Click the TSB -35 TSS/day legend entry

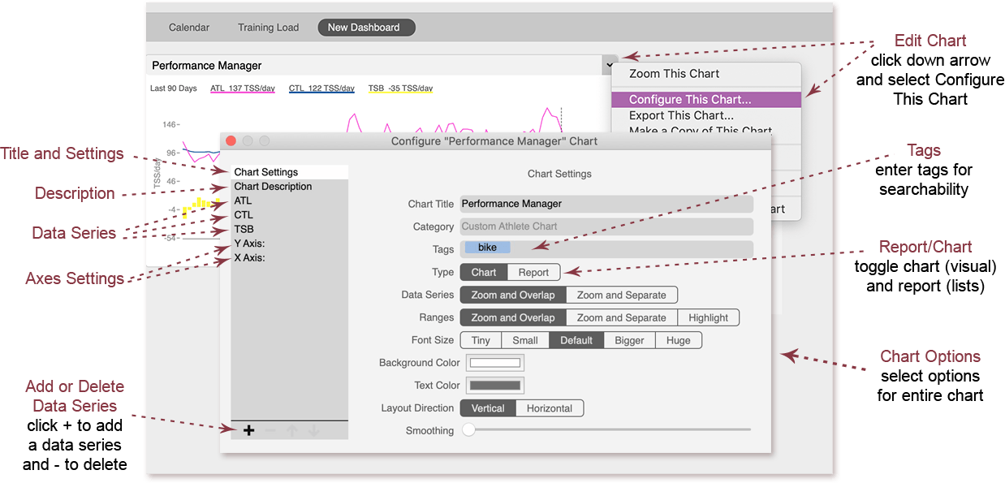click(400, 88)
